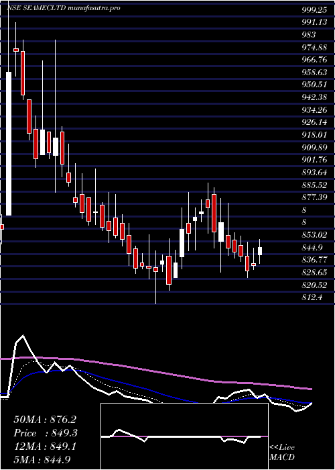The image size is (335, 470).
Task: Click the 942.38 price axis label
Action: pyautogui.click(x=314, y=97)
